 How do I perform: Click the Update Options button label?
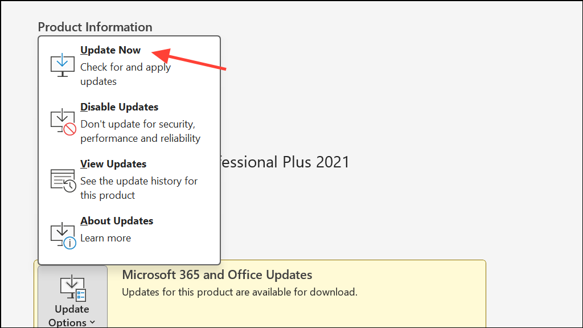72,315
